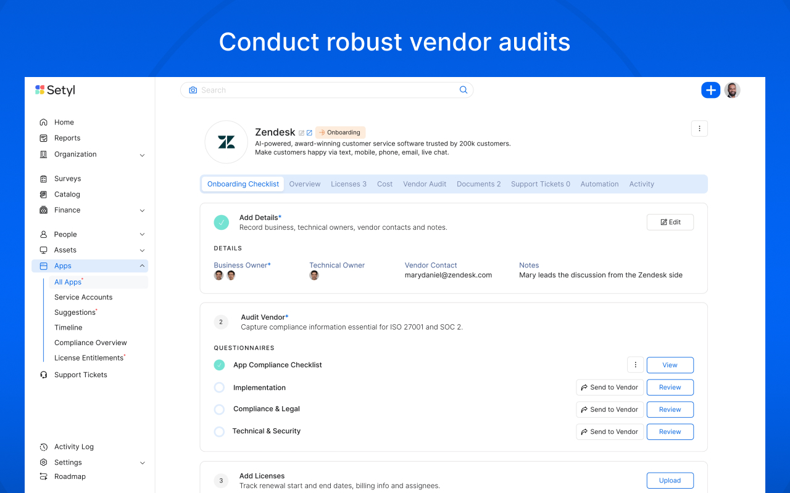Click Review for Technical & Security
This screenshot has height=493, width=790.
(670, 431)
